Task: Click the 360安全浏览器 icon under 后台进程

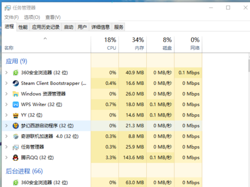Action: click(x=16, y=182)
